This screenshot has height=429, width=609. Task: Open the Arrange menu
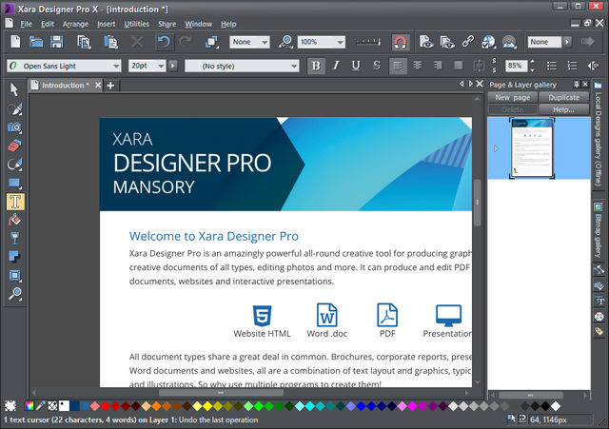point(75,23)
